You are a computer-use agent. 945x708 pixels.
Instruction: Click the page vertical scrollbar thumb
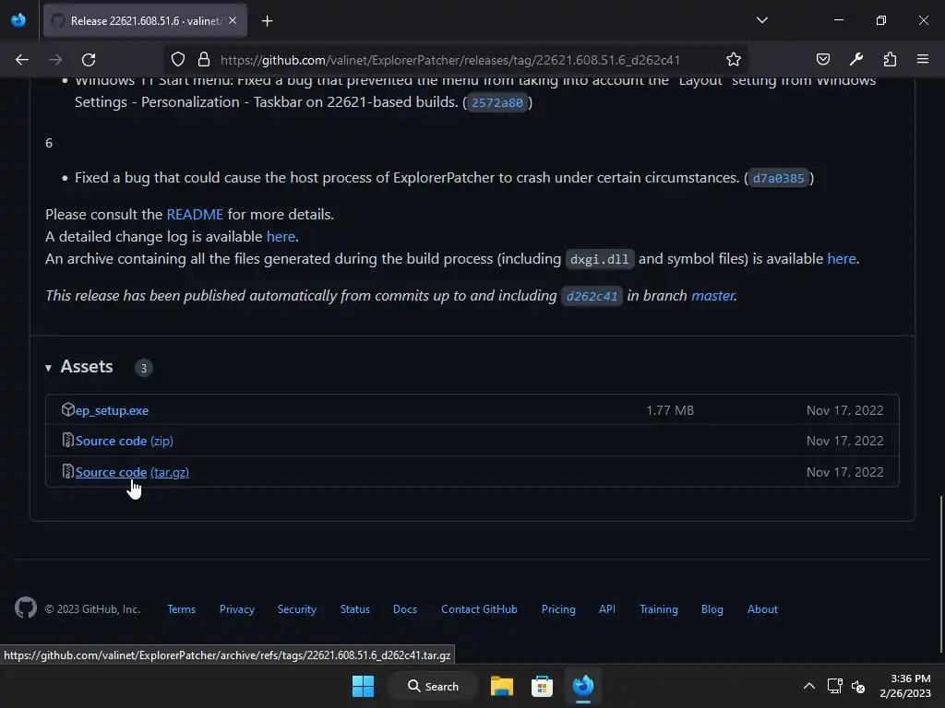tap(941, 573)
